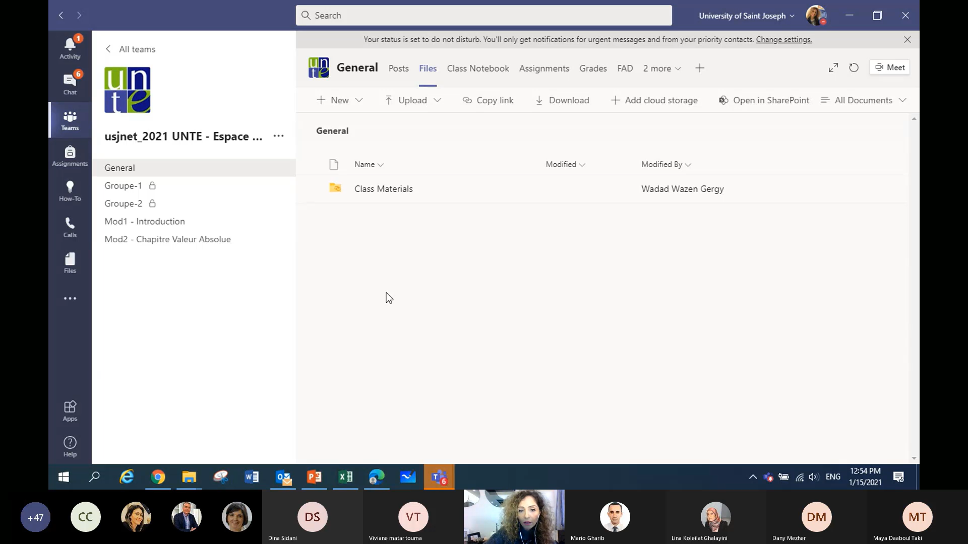Open PowerPoint from the taskbar

[315, 477]
